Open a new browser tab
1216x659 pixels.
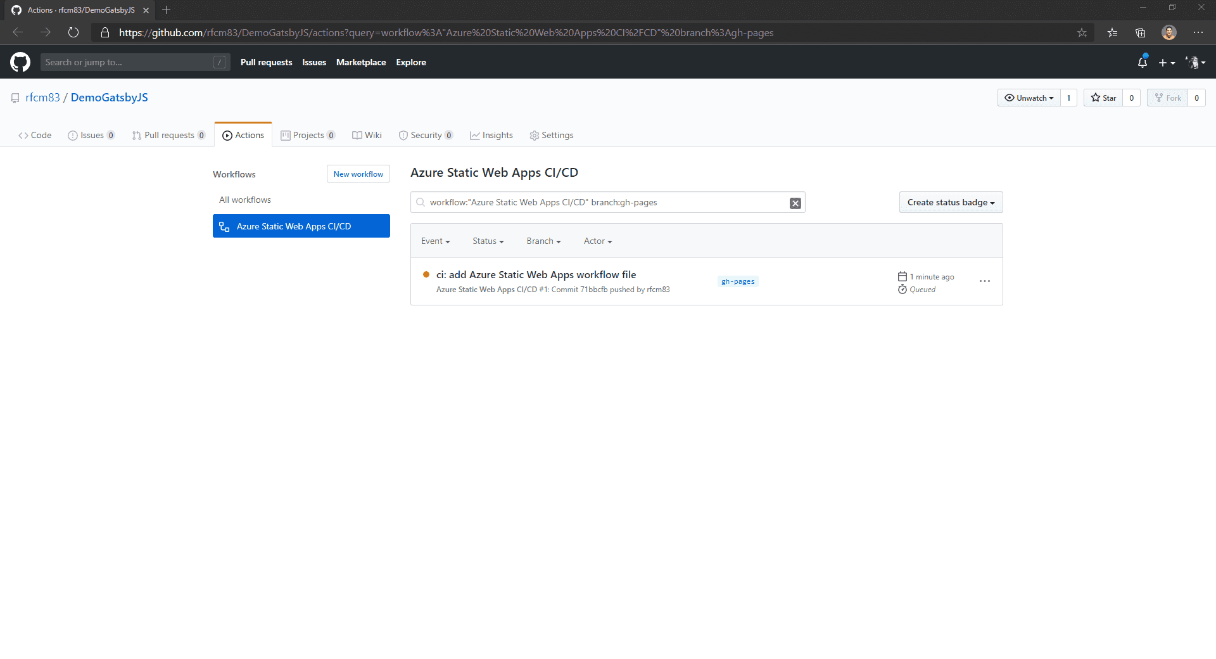point(167,10)
